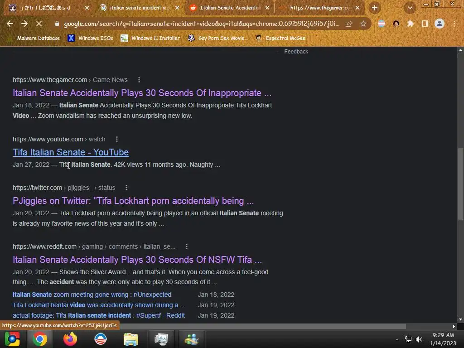Screen dimensions: 464x348
Task: Open the network status tray icon
Action: (x=408, y=339)
